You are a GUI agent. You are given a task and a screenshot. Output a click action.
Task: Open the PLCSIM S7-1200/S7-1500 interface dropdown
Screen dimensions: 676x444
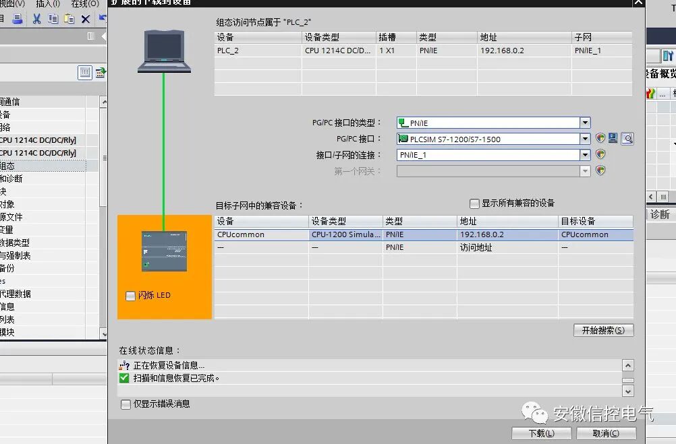(x=585, y=139)
